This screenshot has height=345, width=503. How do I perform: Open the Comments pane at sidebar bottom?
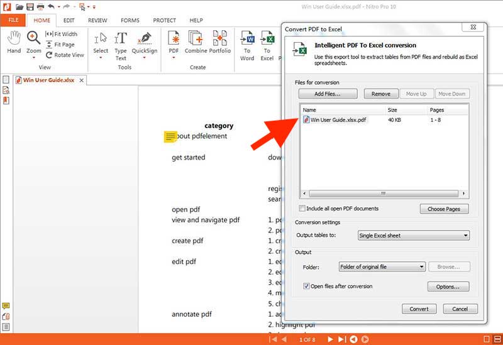(x=6, y=305)
